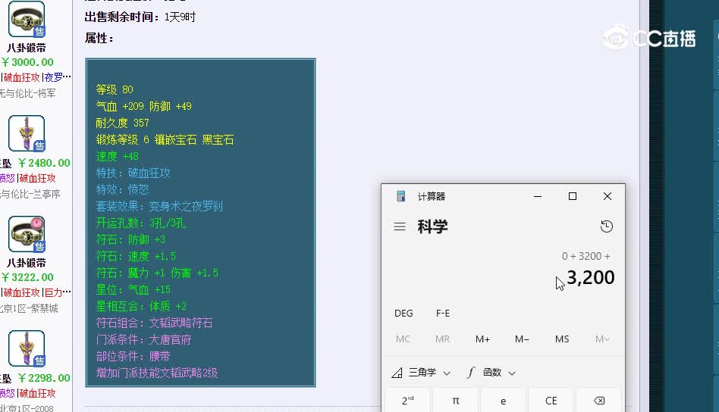The image size is (719, 412).
Task: Click the 无与伦比-将军 server name
Action: pos(27,93)
